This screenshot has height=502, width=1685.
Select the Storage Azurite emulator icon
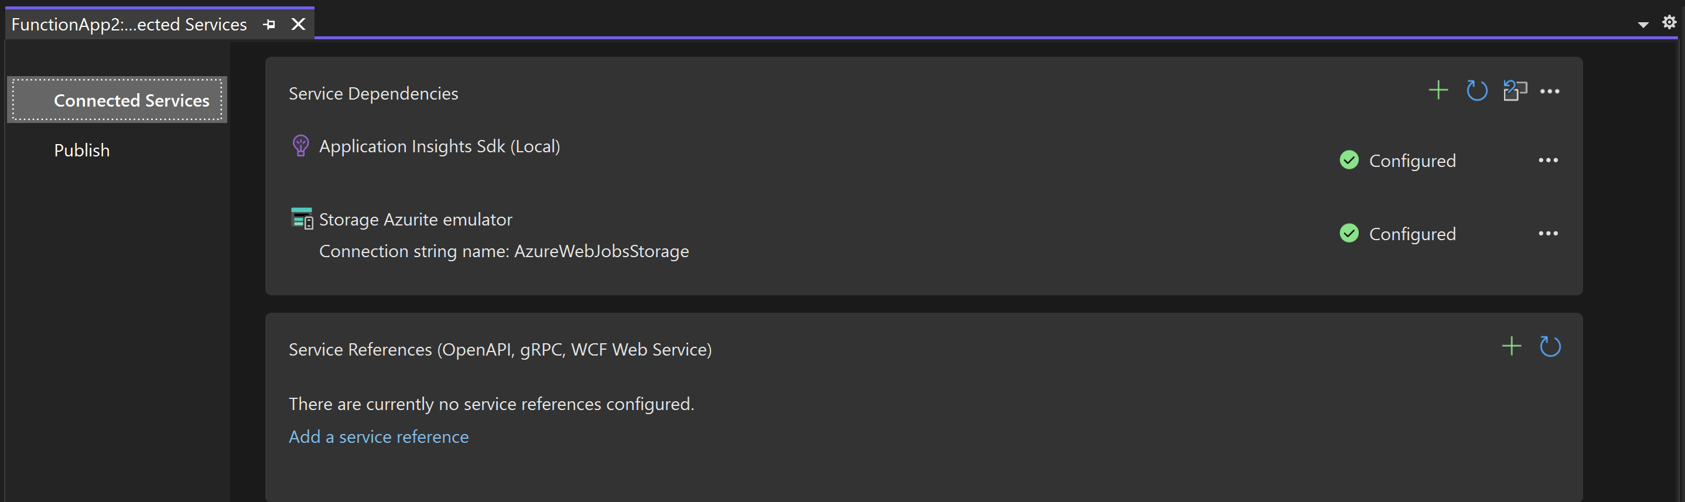(x=301, y=218)
